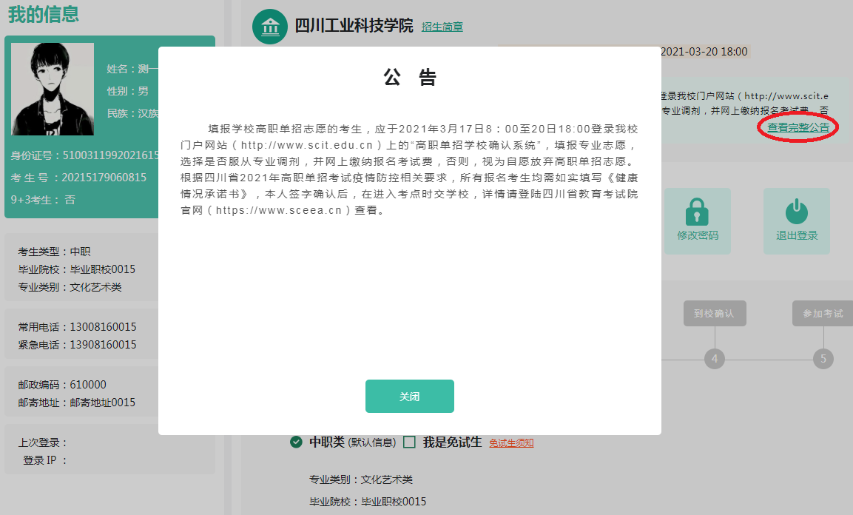Click the 我的信息 panel heading
853x515 pixels.
tap(44, 14)
